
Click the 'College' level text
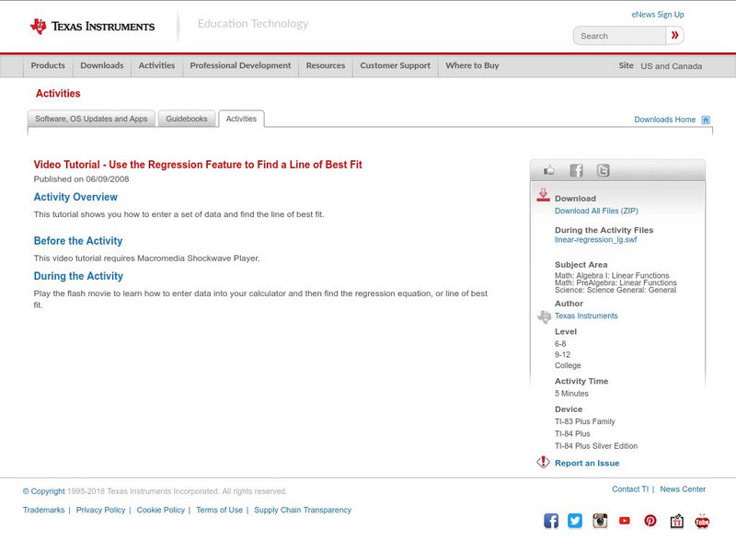[568, 365]
